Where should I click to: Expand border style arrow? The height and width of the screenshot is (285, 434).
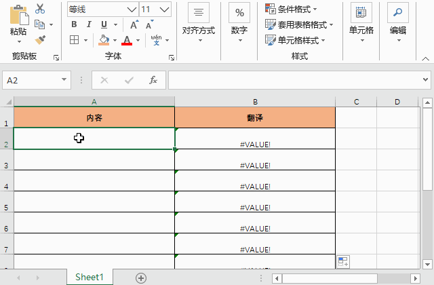click(86, 40)
